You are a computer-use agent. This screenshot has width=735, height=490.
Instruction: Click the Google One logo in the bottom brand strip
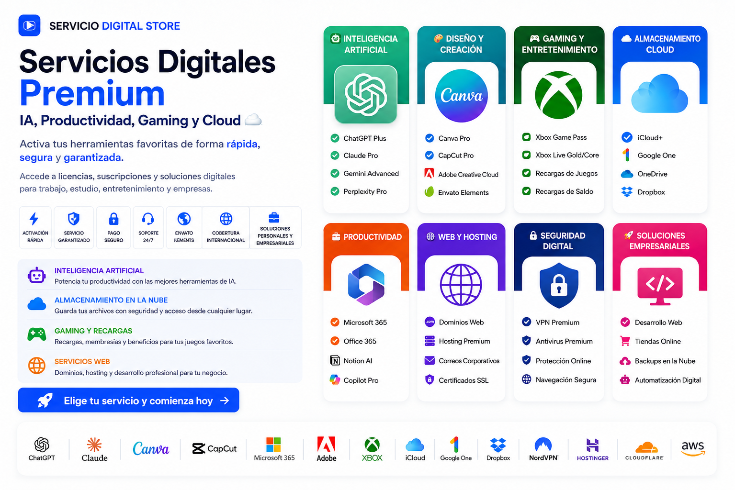coord(456,449)
